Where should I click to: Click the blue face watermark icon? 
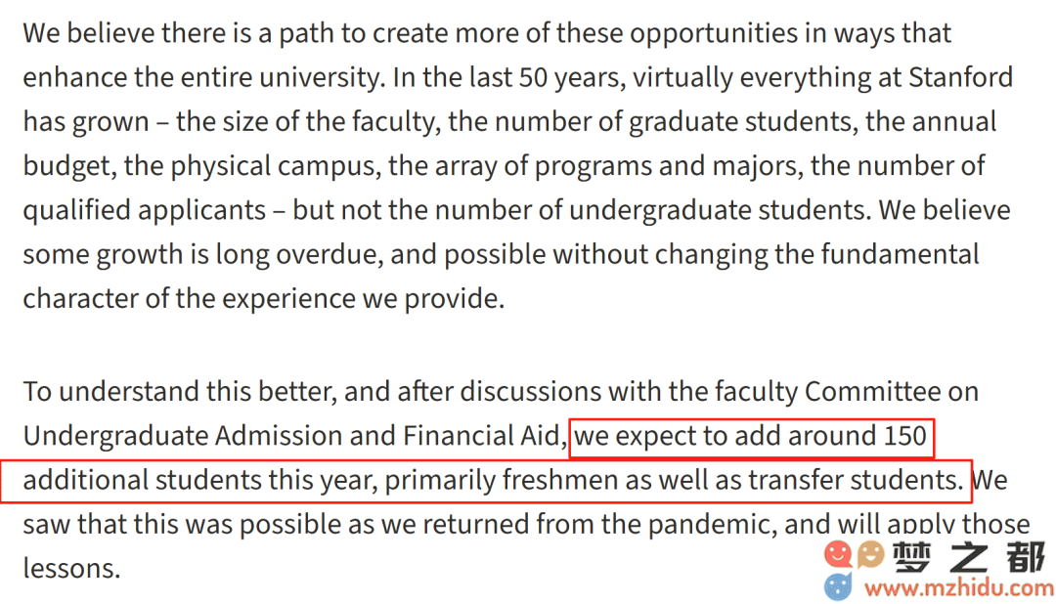click(x=839, y=585)
